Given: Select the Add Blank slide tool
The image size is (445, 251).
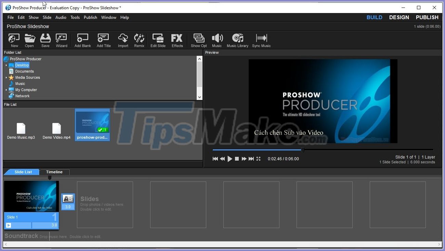Looking at the screenshot, I should (82, 40).
